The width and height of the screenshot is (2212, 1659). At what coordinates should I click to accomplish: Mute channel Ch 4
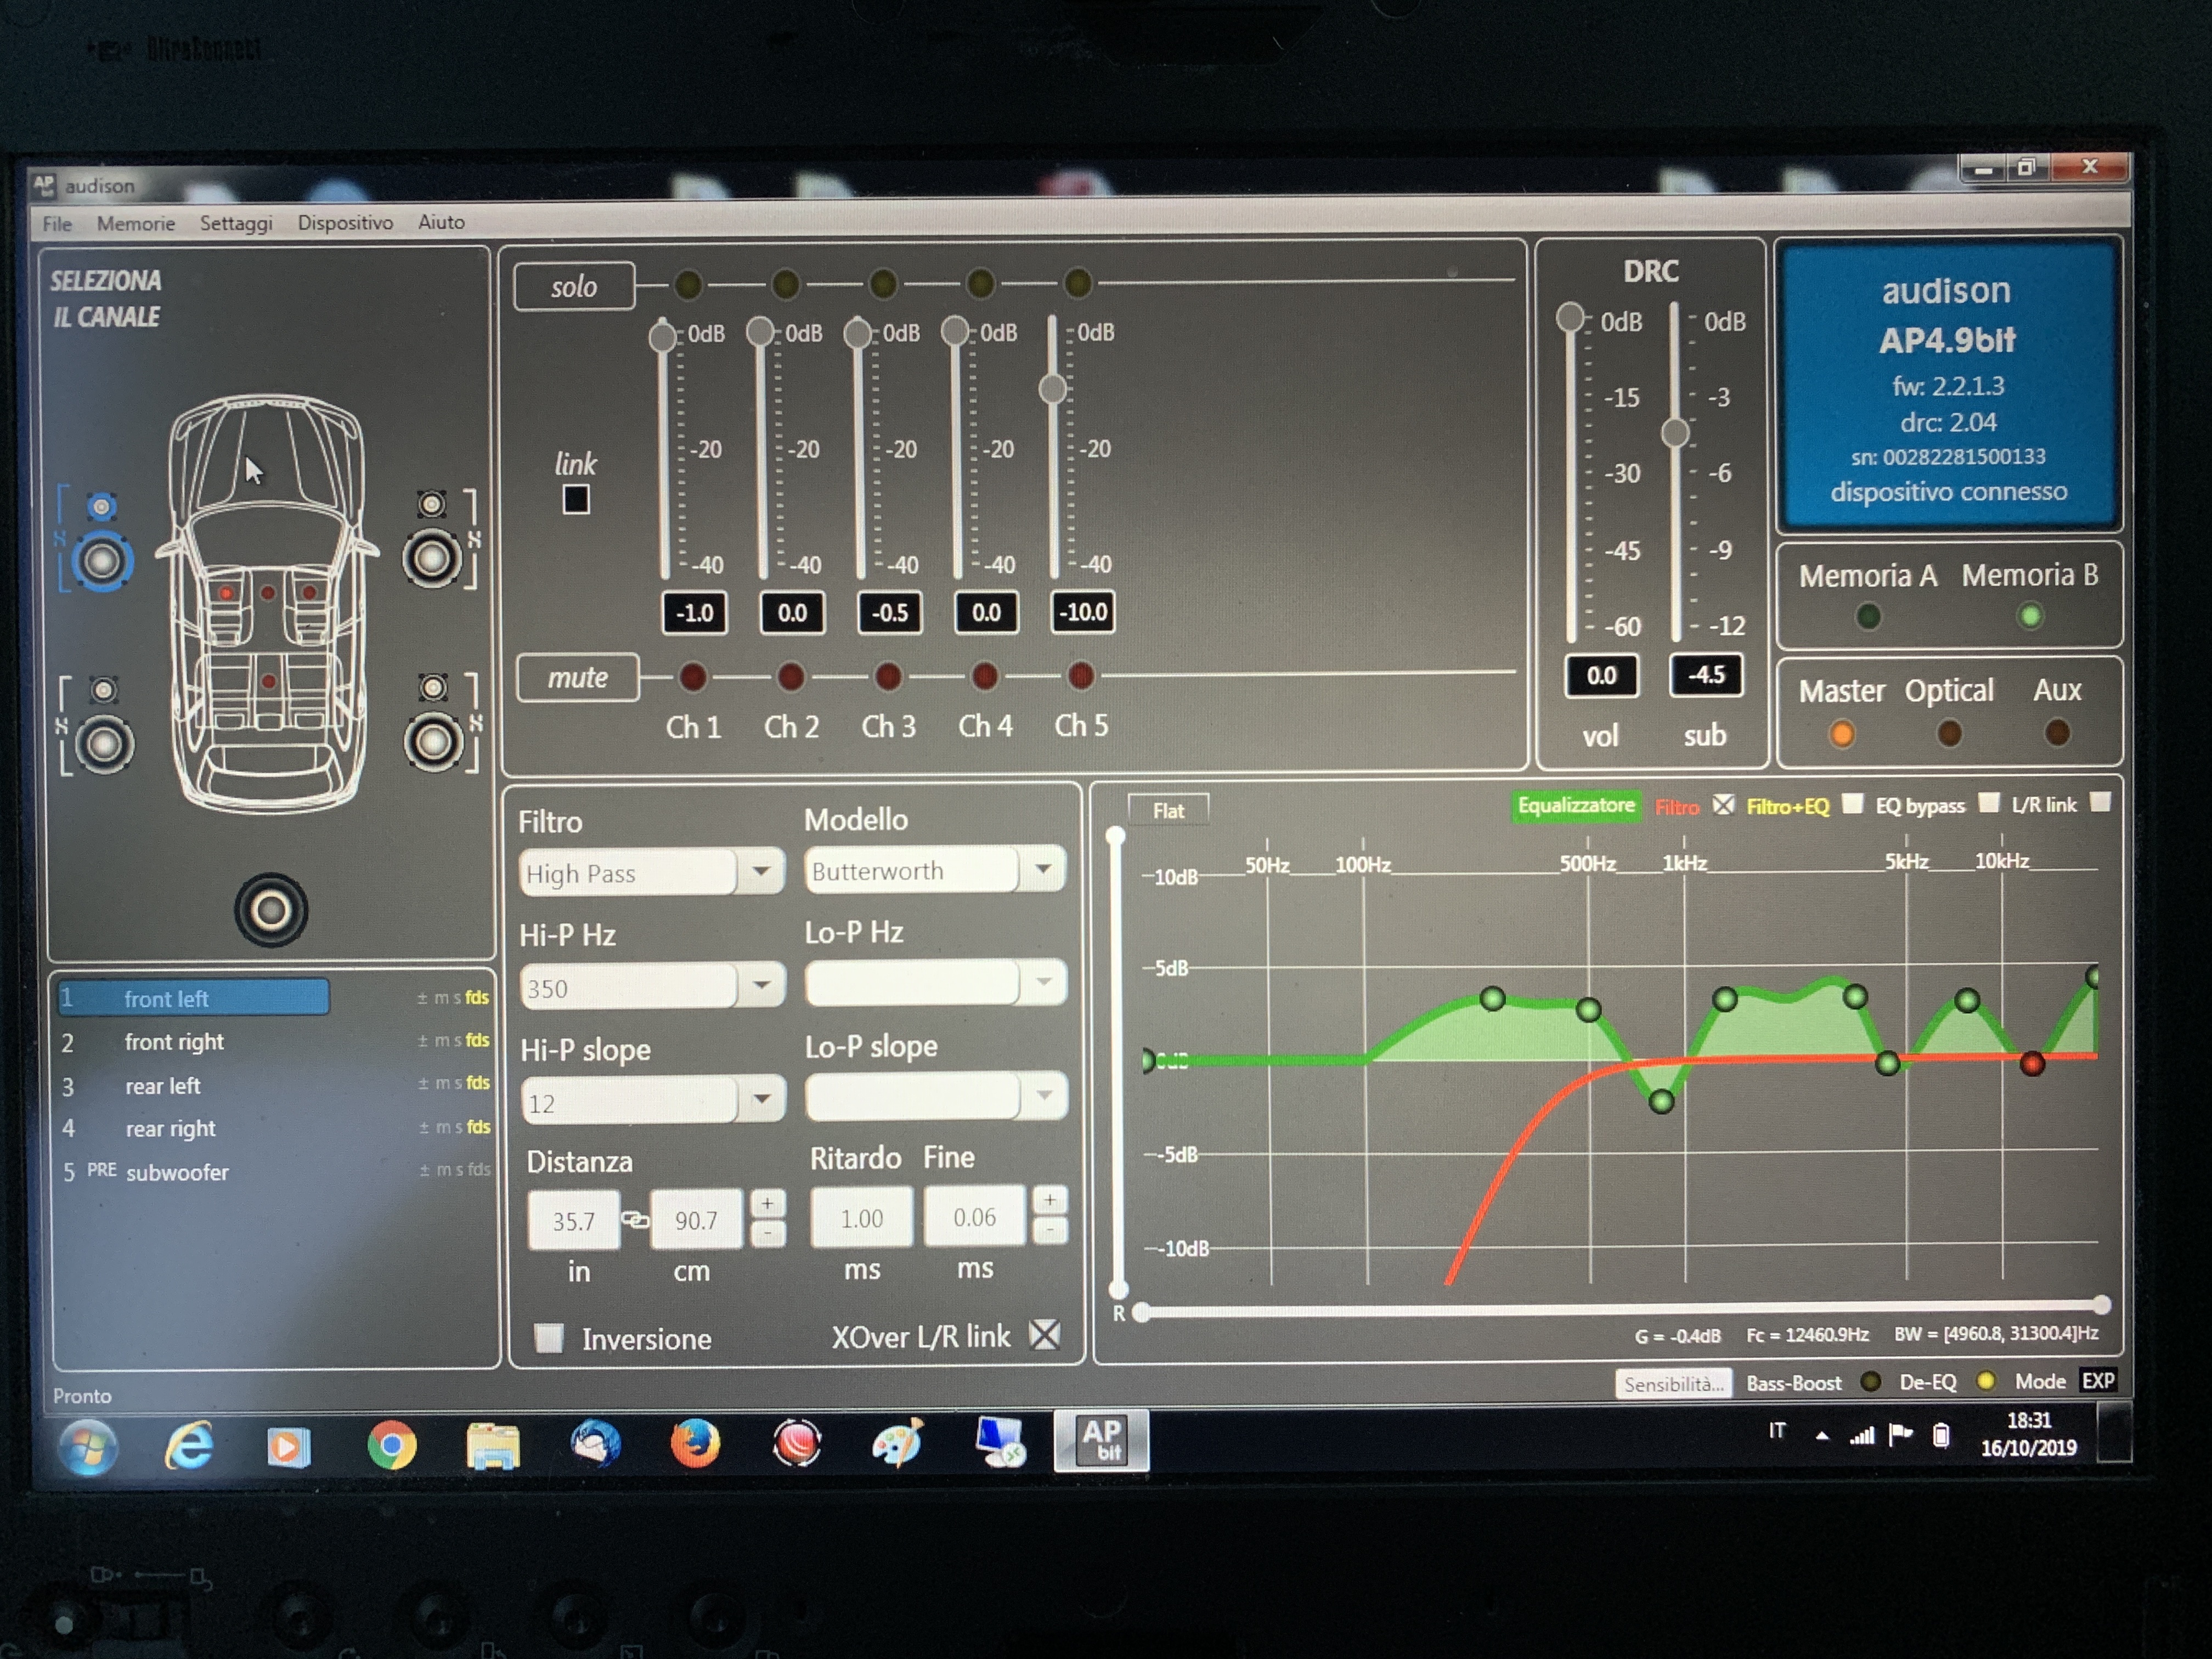pyautogui.click(x=984, y=676)
